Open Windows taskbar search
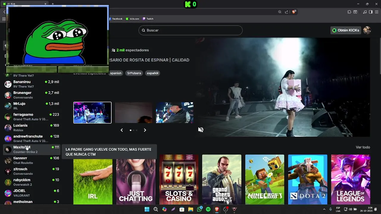The image size is (381, 214). 156,209
